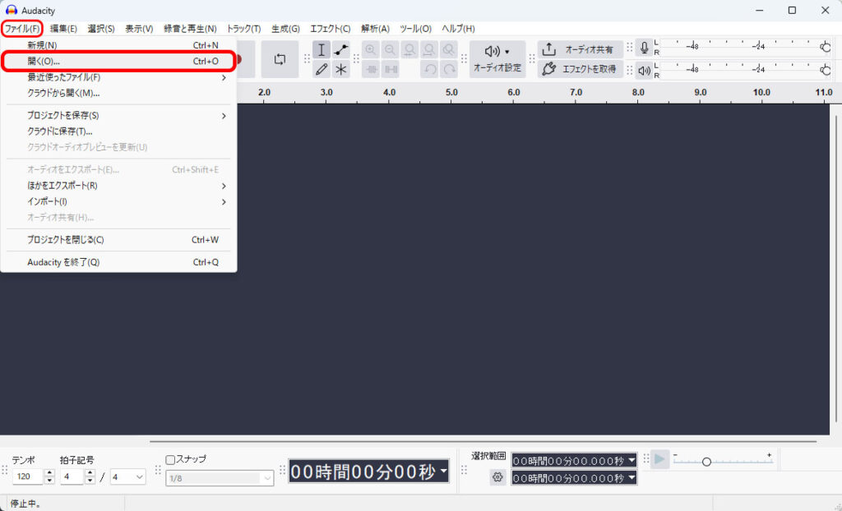842x511 pixels.
Task: Click Fit Project to Width zoom icon
Action: coord(429,50)
